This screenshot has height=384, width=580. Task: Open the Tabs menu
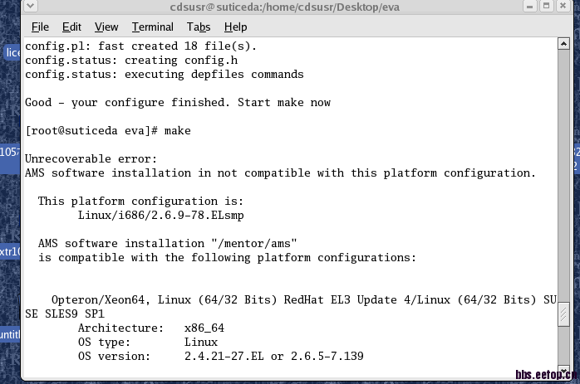point(199,27)
